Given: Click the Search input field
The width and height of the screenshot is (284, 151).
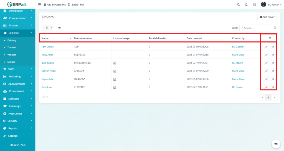Looking at the screenshot, I should click(257, 28).
